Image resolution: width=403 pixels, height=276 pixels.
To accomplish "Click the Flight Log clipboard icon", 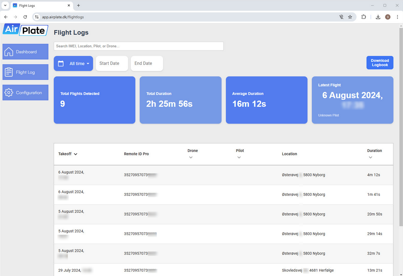I will [x=9, y=72].
